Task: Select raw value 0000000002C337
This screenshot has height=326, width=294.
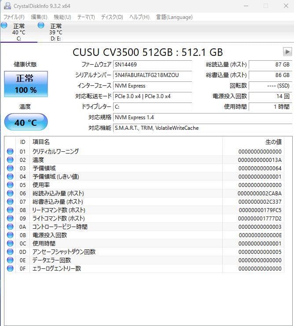Action: click(260, 201)
